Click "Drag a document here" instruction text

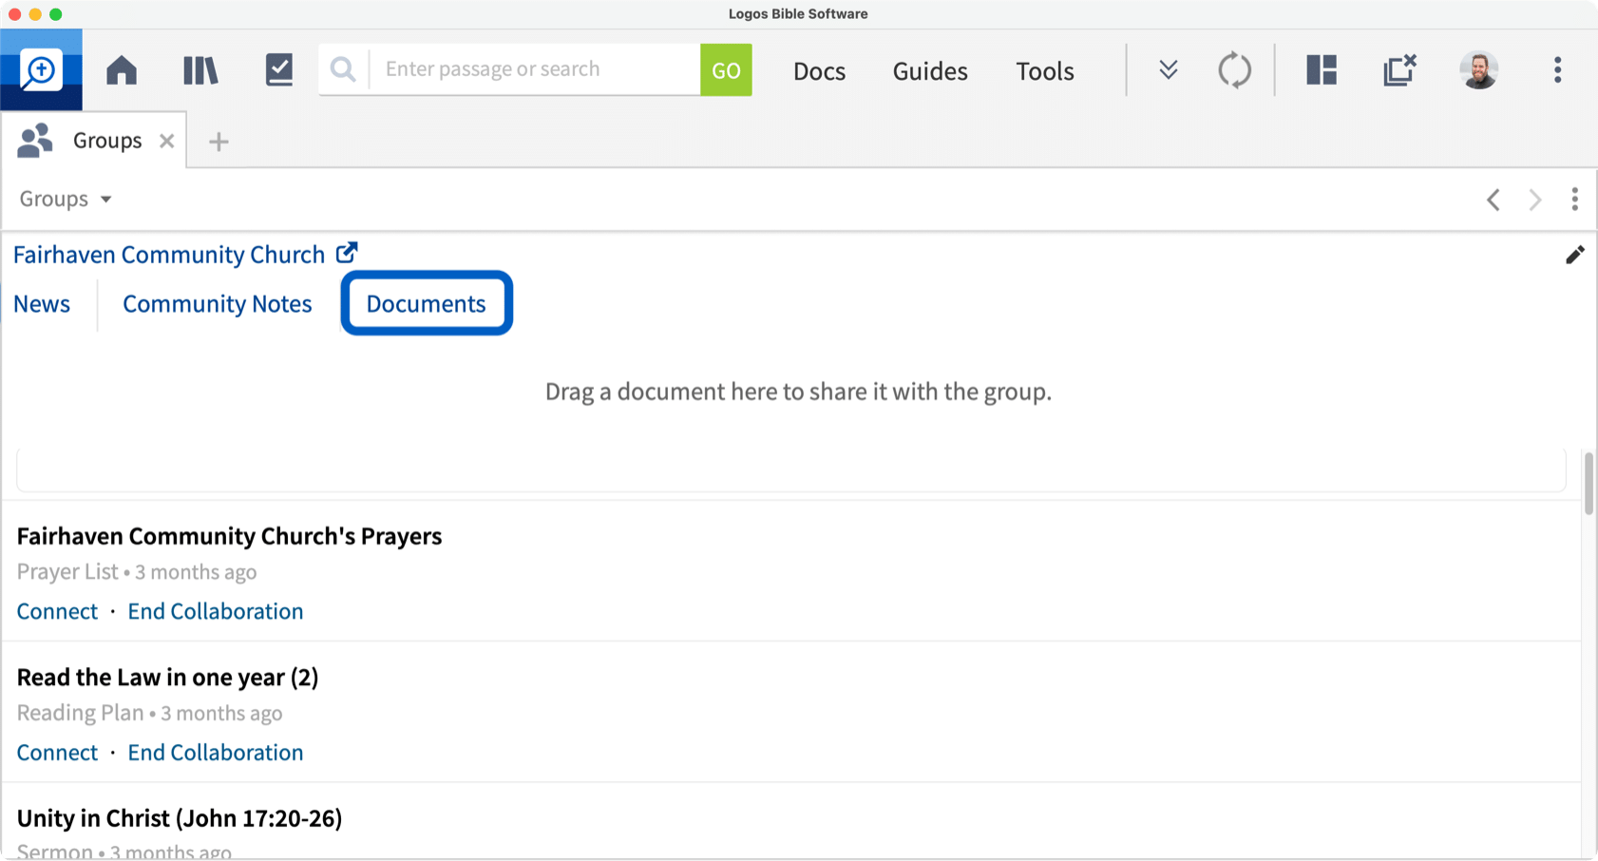coord(798,392)
